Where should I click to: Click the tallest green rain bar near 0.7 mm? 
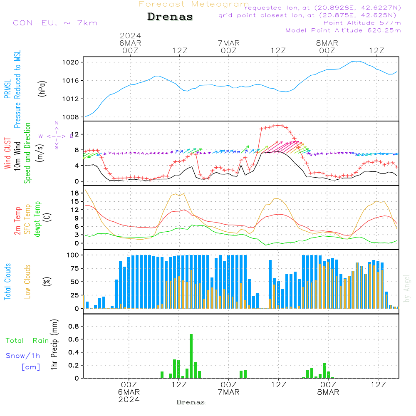tap(191, 356)
